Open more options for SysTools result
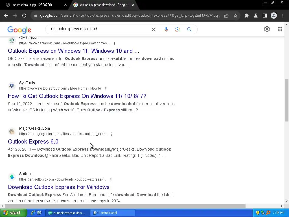This screenshot has width=289, height=217. point(106,88)
